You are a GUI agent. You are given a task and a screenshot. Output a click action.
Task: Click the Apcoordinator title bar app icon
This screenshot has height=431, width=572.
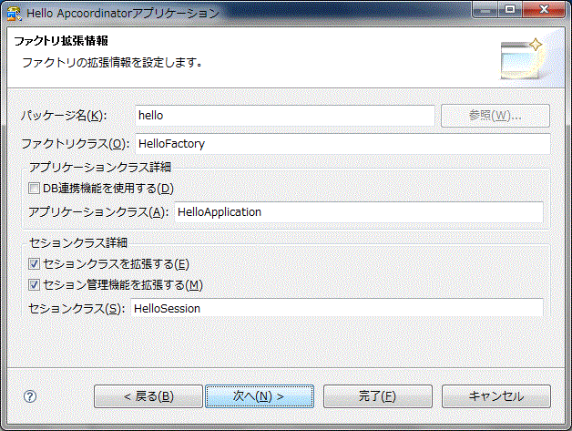(x=15, y=14)
